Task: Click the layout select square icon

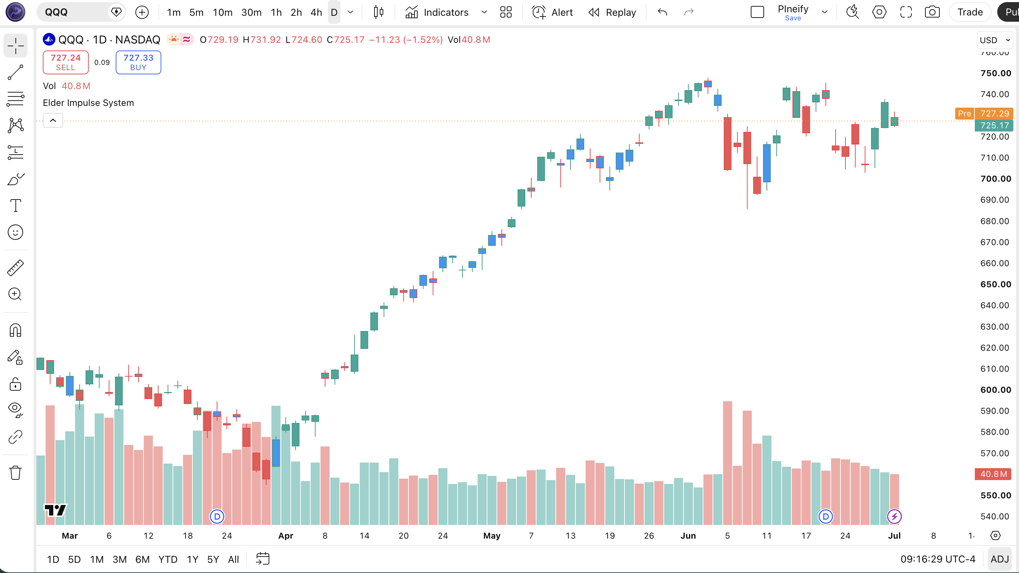Action: pos(757,12)
